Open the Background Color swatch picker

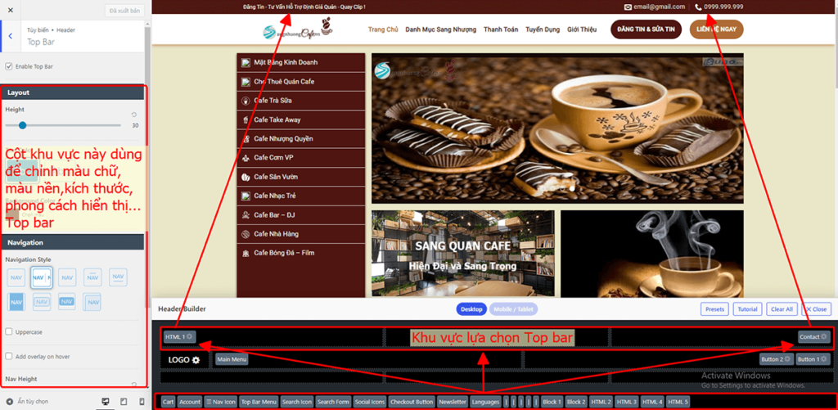point(12,214)
